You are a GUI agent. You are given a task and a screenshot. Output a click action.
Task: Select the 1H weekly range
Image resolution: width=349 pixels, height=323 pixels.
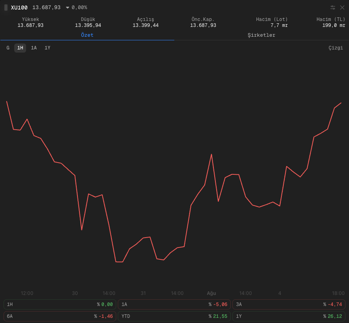point(20,48)
